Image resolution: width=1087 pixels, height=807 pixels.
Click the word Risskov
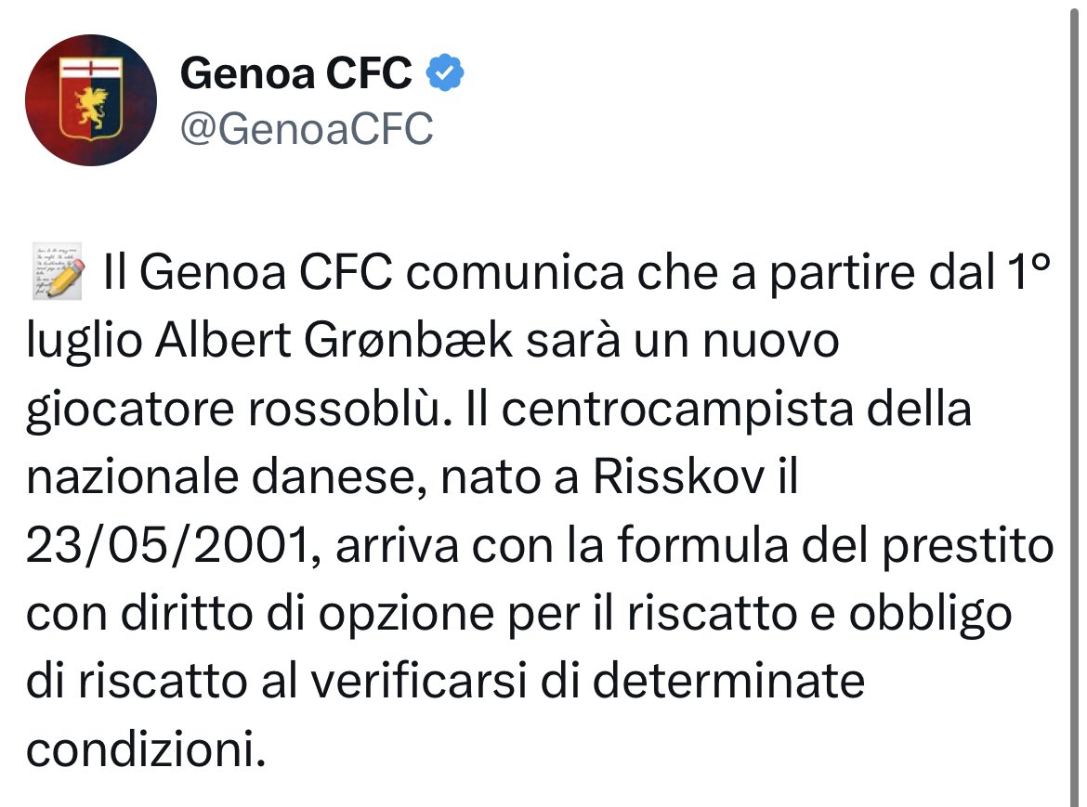click(678, 477)
